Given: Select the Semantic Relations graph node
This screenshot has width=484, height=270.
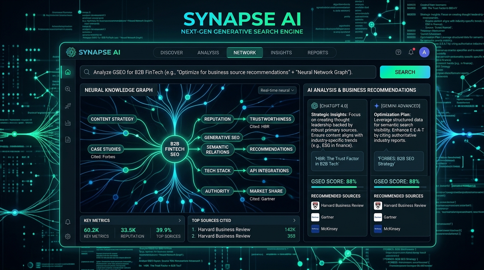Looking at the screenshot, I should click(218, 149).
